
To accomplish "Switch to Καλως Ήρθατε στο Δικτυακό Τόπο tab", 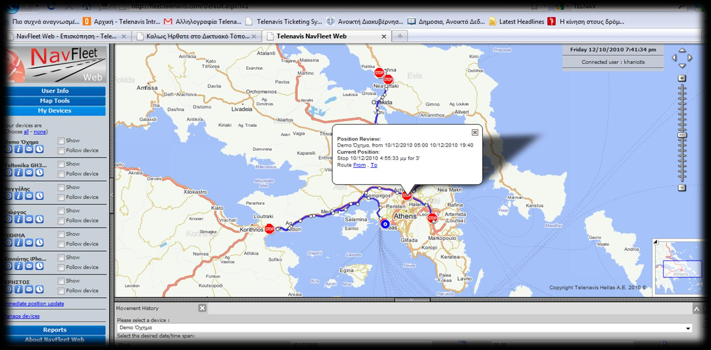I will (197, 36).
